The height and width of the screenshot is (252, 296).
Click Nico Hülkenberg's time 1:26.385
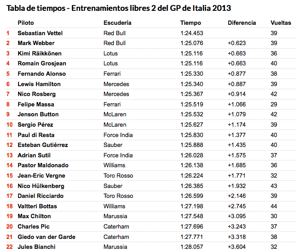click(192, 186)
